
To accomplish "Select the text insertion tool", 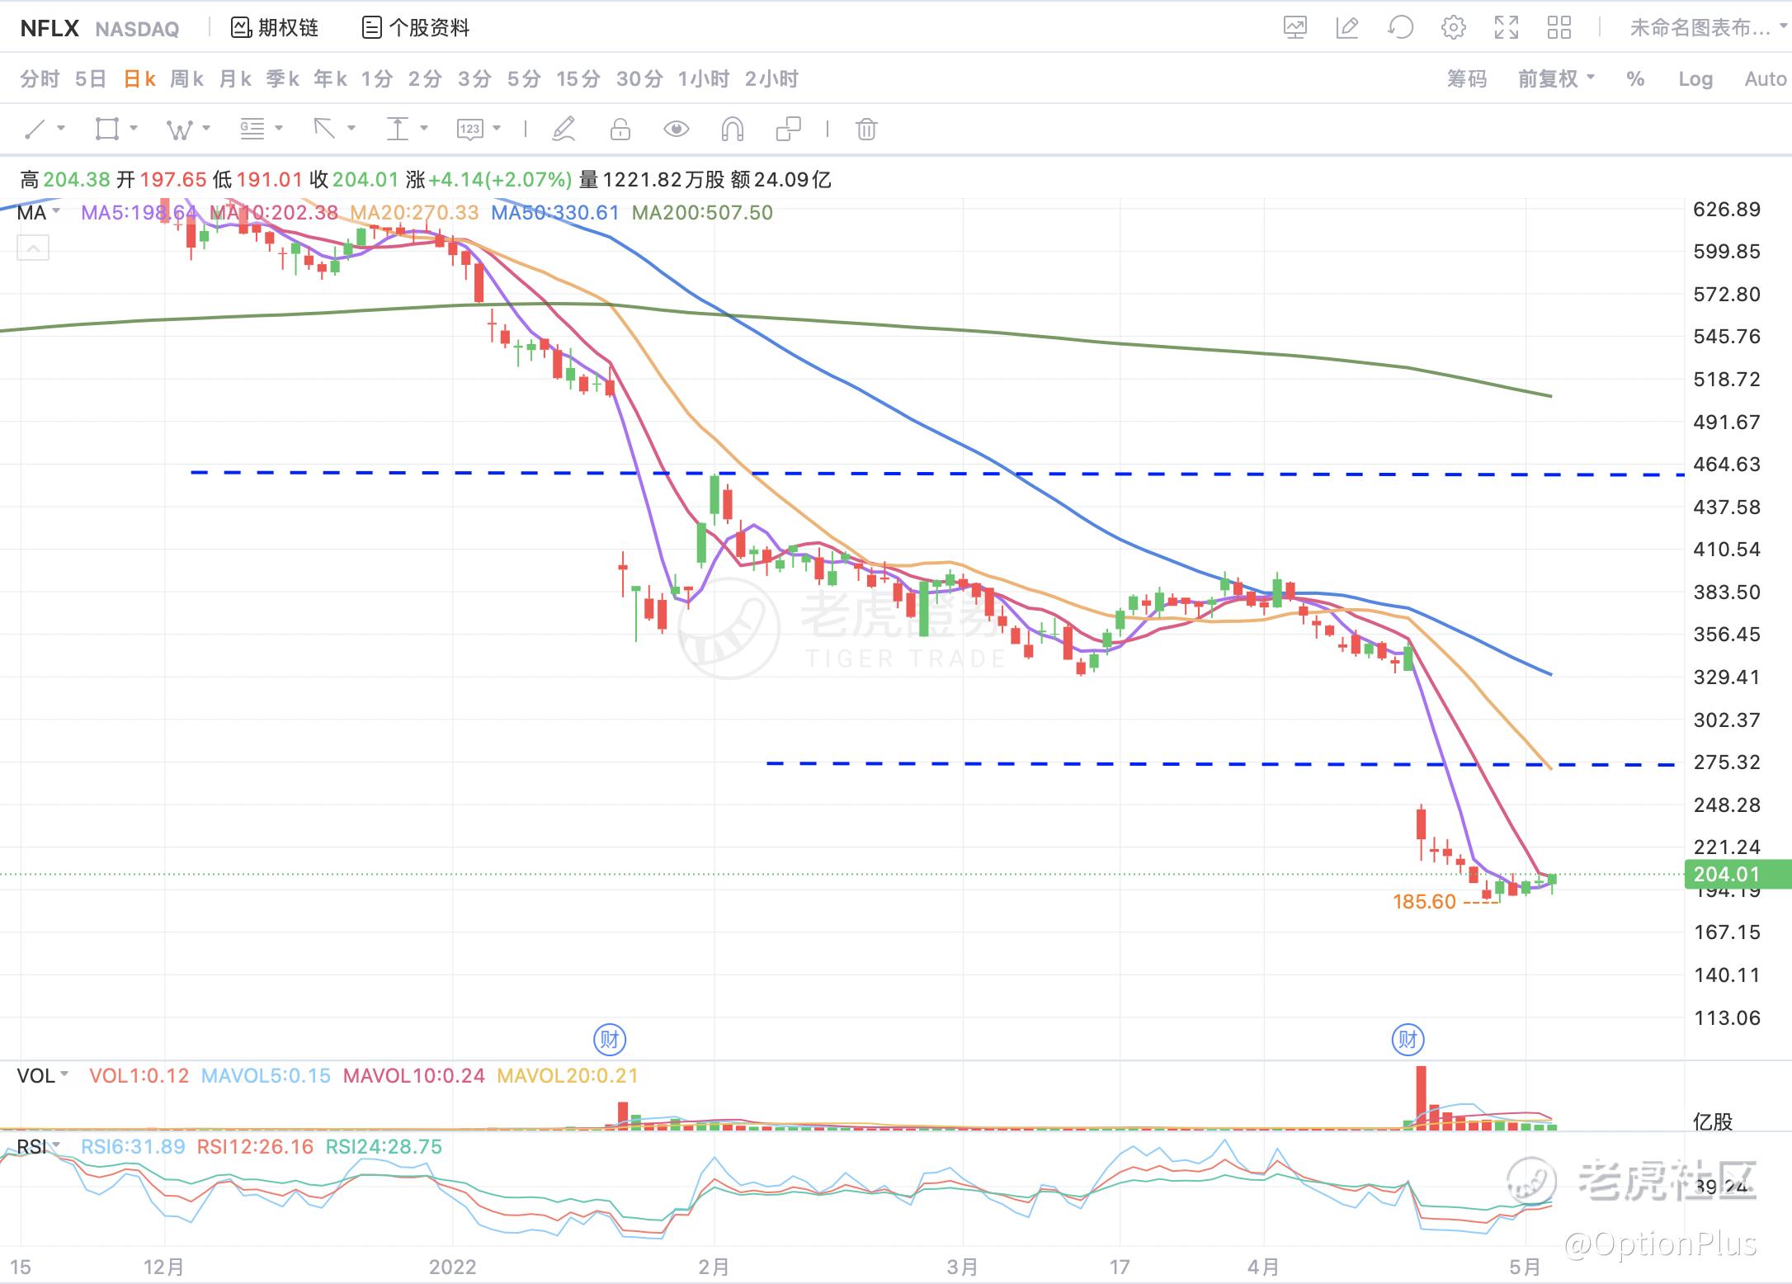I will [x=397, y=130].
